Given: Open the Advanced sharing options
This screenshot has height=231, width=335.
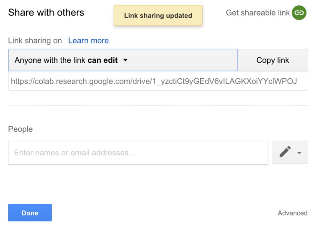Looking at the screenshot, I should click(x=292, y=213).
